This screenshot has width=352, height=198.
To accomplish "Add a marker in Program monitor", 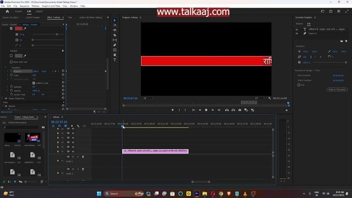I will point(172,110).
